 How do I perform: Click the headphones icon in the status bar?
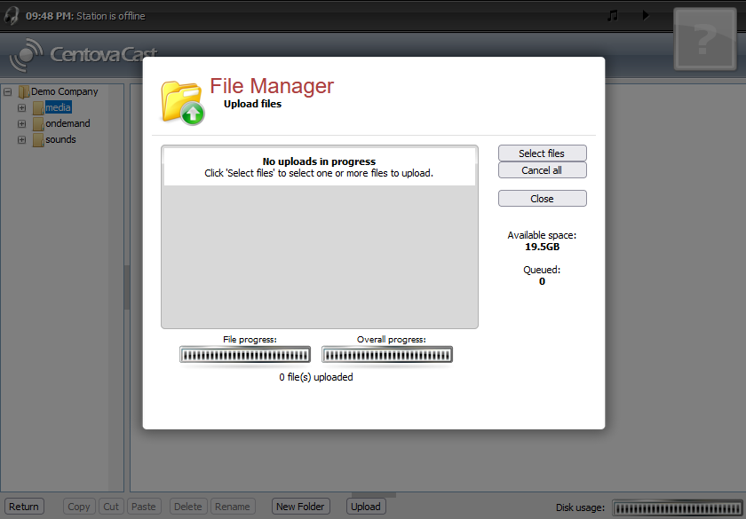[x=11, y=16]
